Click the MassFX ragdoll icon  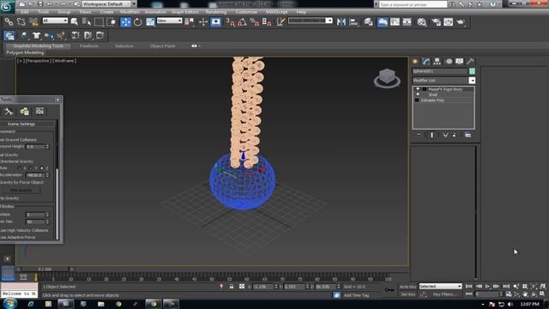pyautogui.click(x=61, y=35)
